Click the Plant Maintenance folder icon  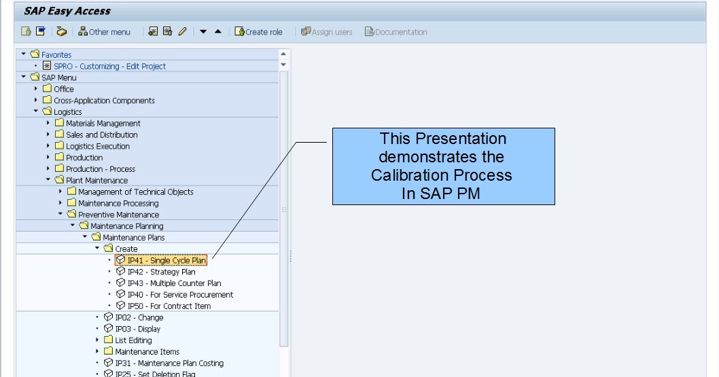(59, 179)
